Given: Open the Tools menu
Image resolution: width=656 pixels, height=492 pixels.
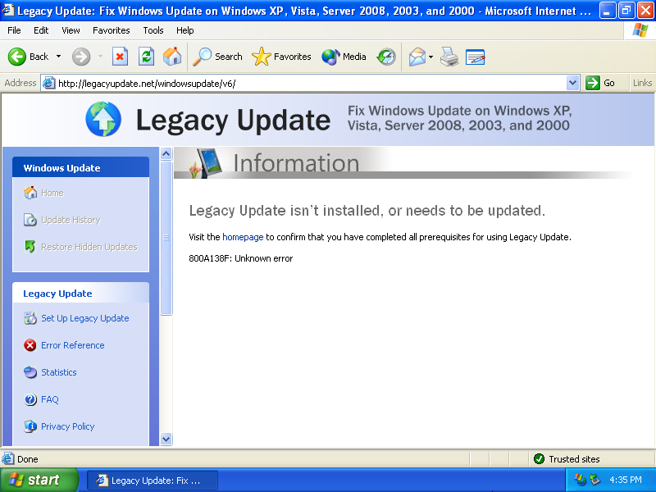Looking at the screenshot, I should coord(153,30).
